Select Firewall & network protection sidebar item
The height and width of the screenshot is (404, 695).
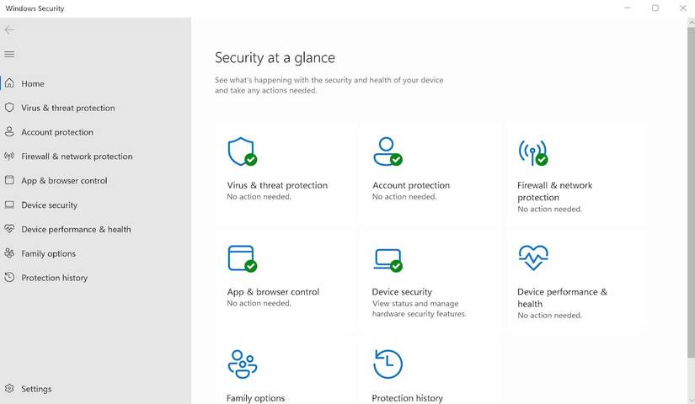tap(77, 157)
